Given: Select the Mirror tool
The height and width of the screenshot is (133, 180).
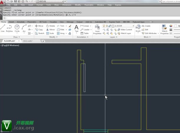Looking at the screenshot, I should 50,30.
